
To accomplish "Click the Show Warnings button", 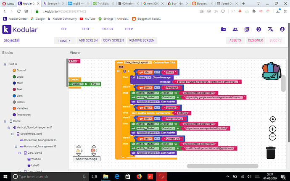I will 86,159.
